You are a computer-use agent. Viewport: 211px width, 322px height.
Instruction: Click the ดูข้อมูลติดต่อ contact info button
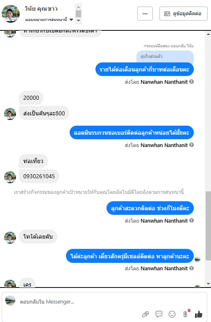184,14
